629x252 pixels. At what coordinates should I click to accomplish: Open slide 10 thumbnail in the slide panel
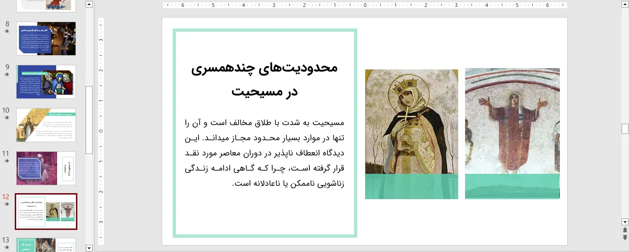point(46,125)
